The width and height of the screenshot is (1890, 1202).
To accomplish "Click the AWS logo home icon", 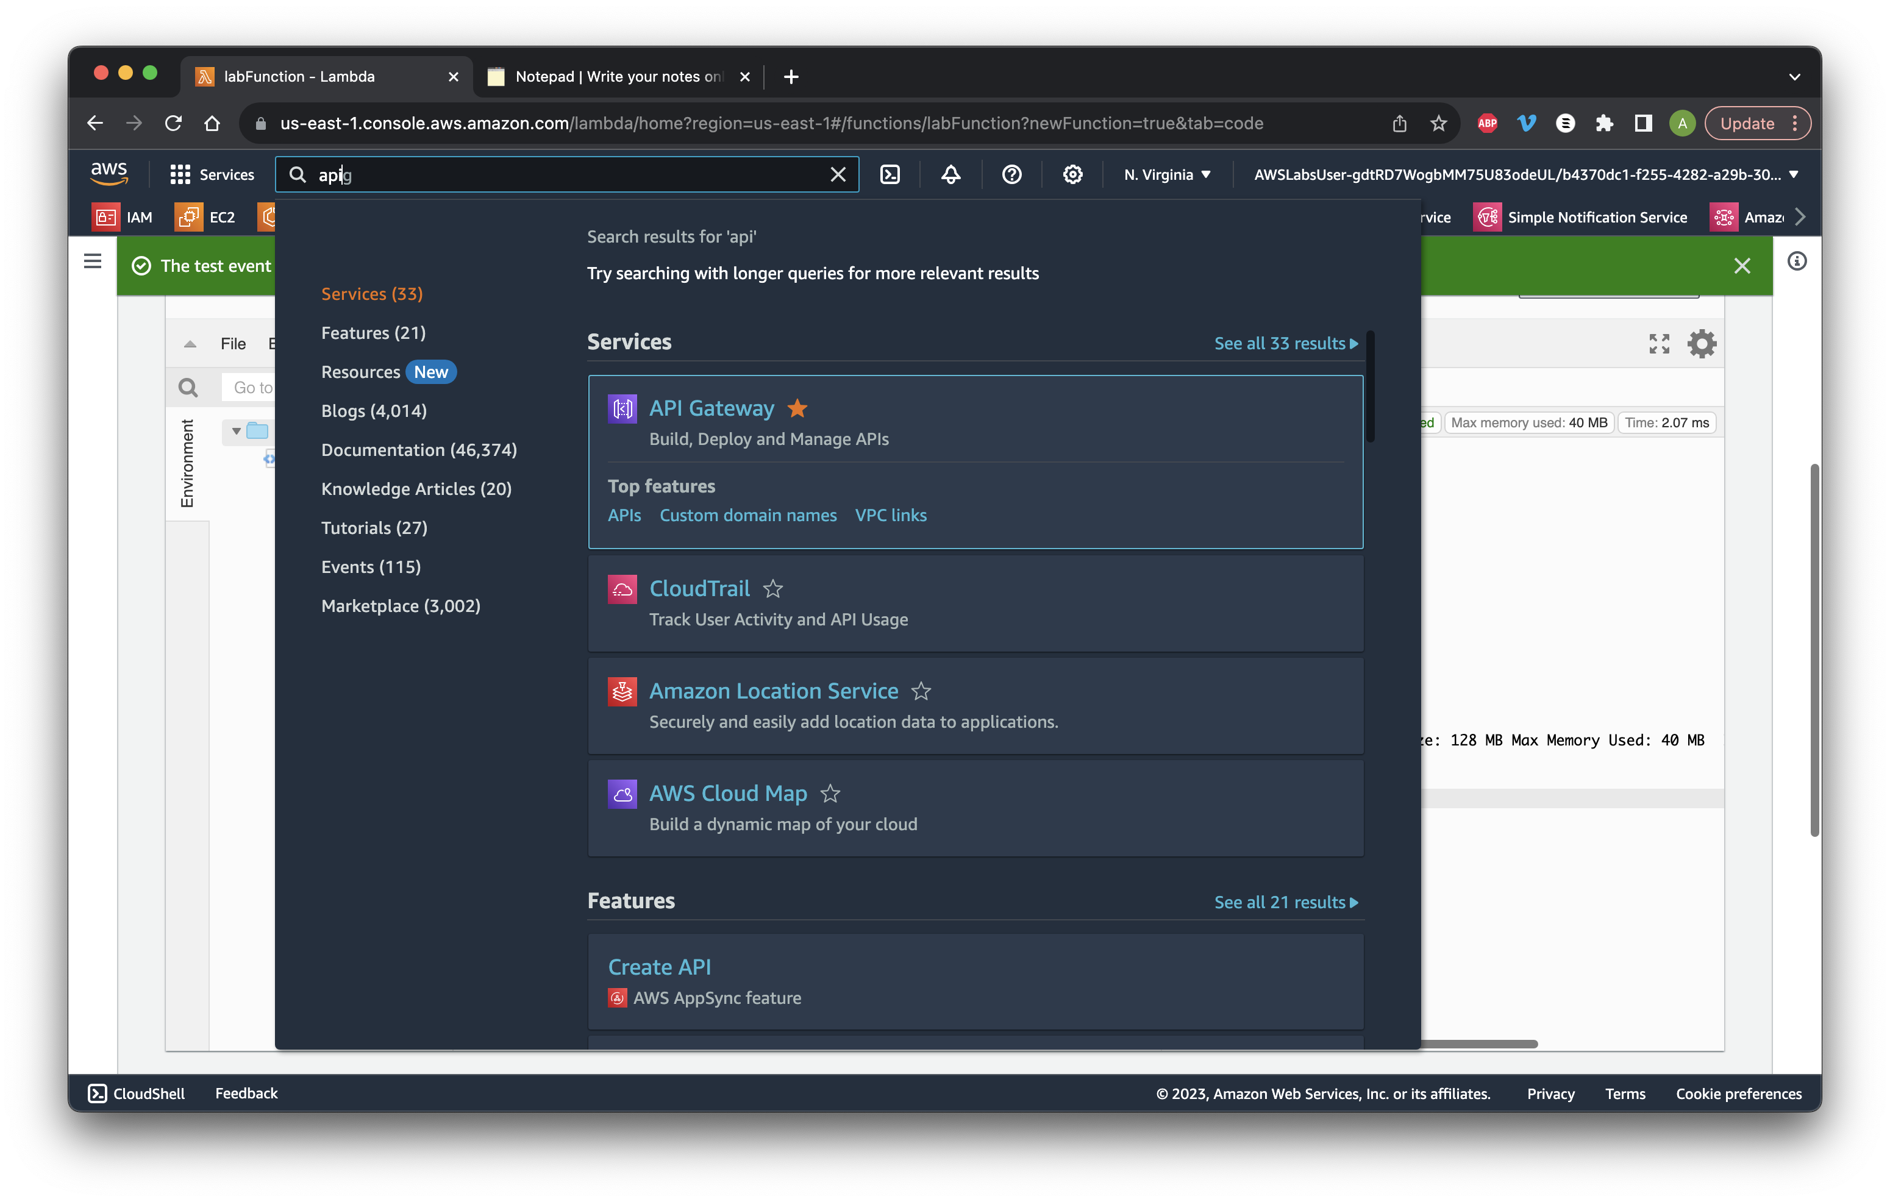I will point(109,173).
